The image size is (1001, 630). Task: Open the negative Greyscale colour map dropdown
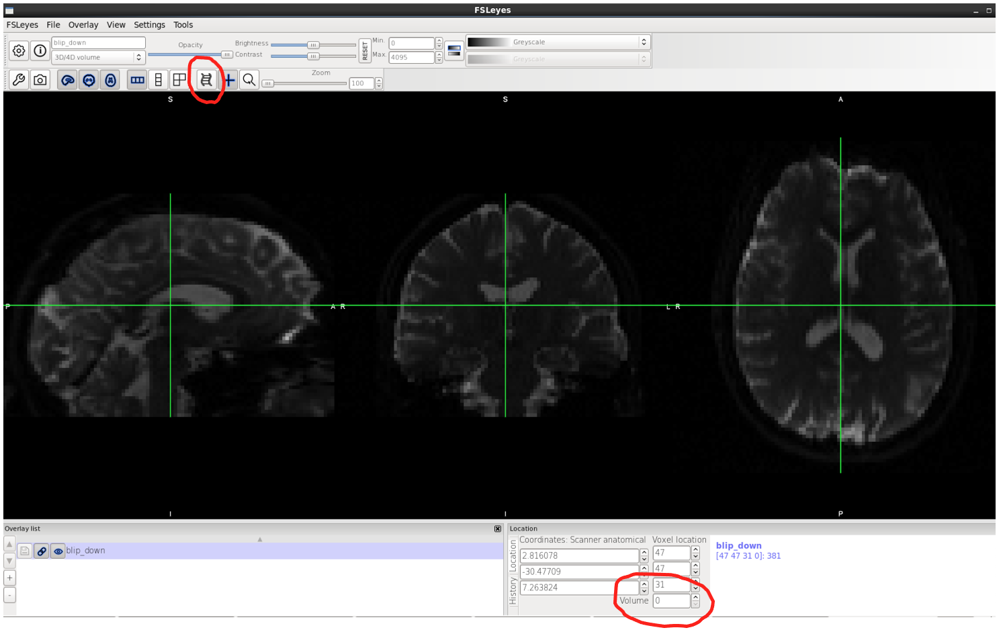[558, 59]
